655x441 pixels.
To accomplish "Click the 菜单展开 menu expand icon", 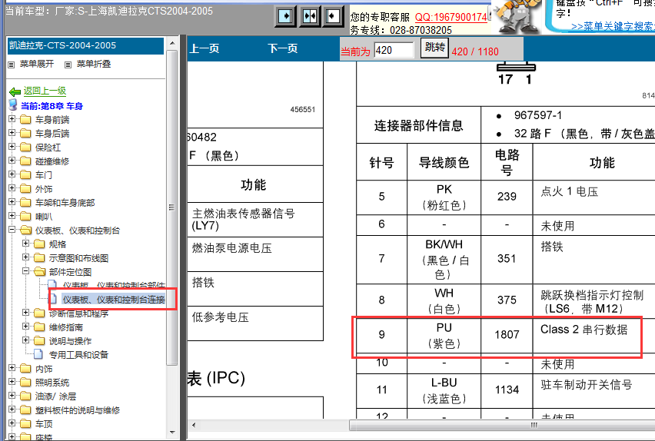I will pos(12,65).
